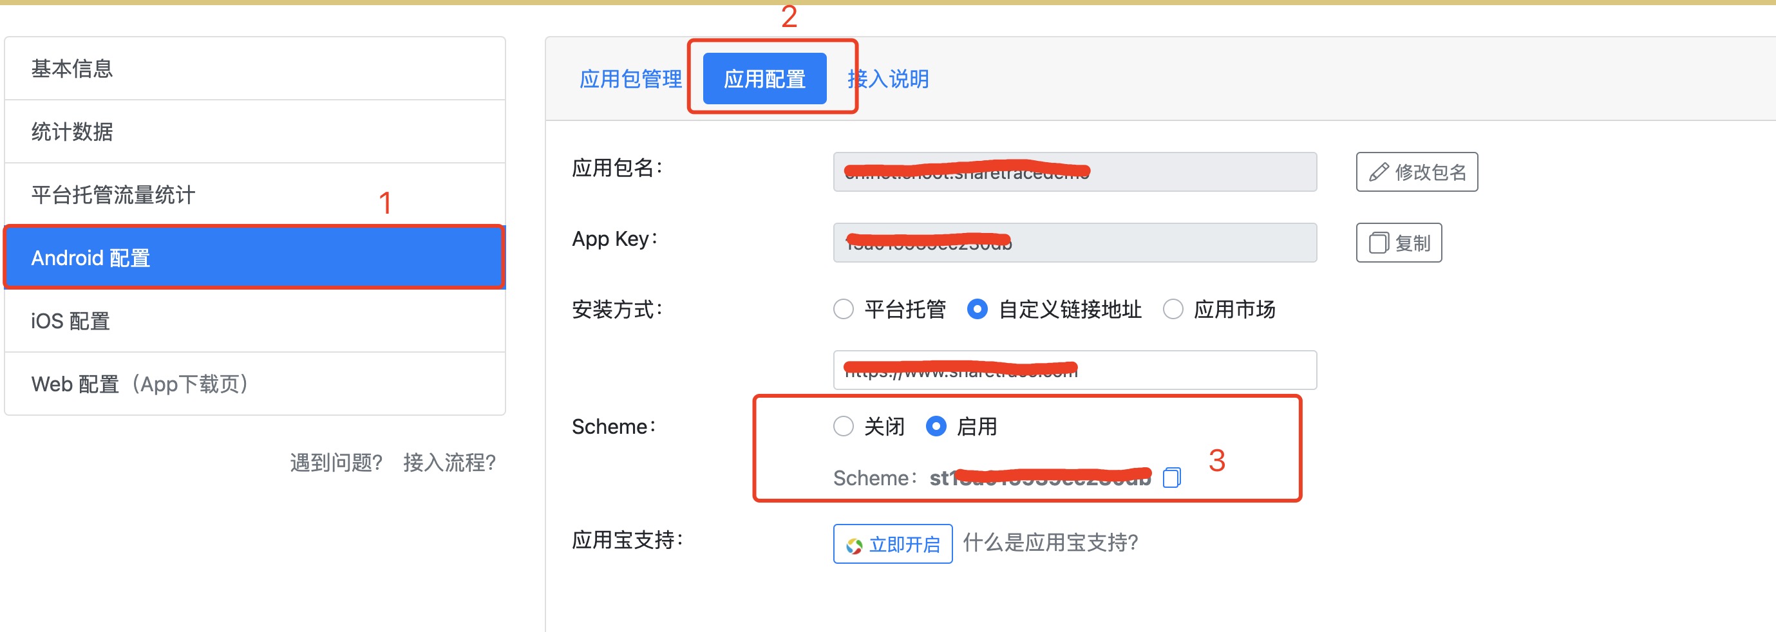The image size is (1776, 632).
Task: Click the 应用宝 logo icon in 立即开启
Action: (x=855, y=545)
